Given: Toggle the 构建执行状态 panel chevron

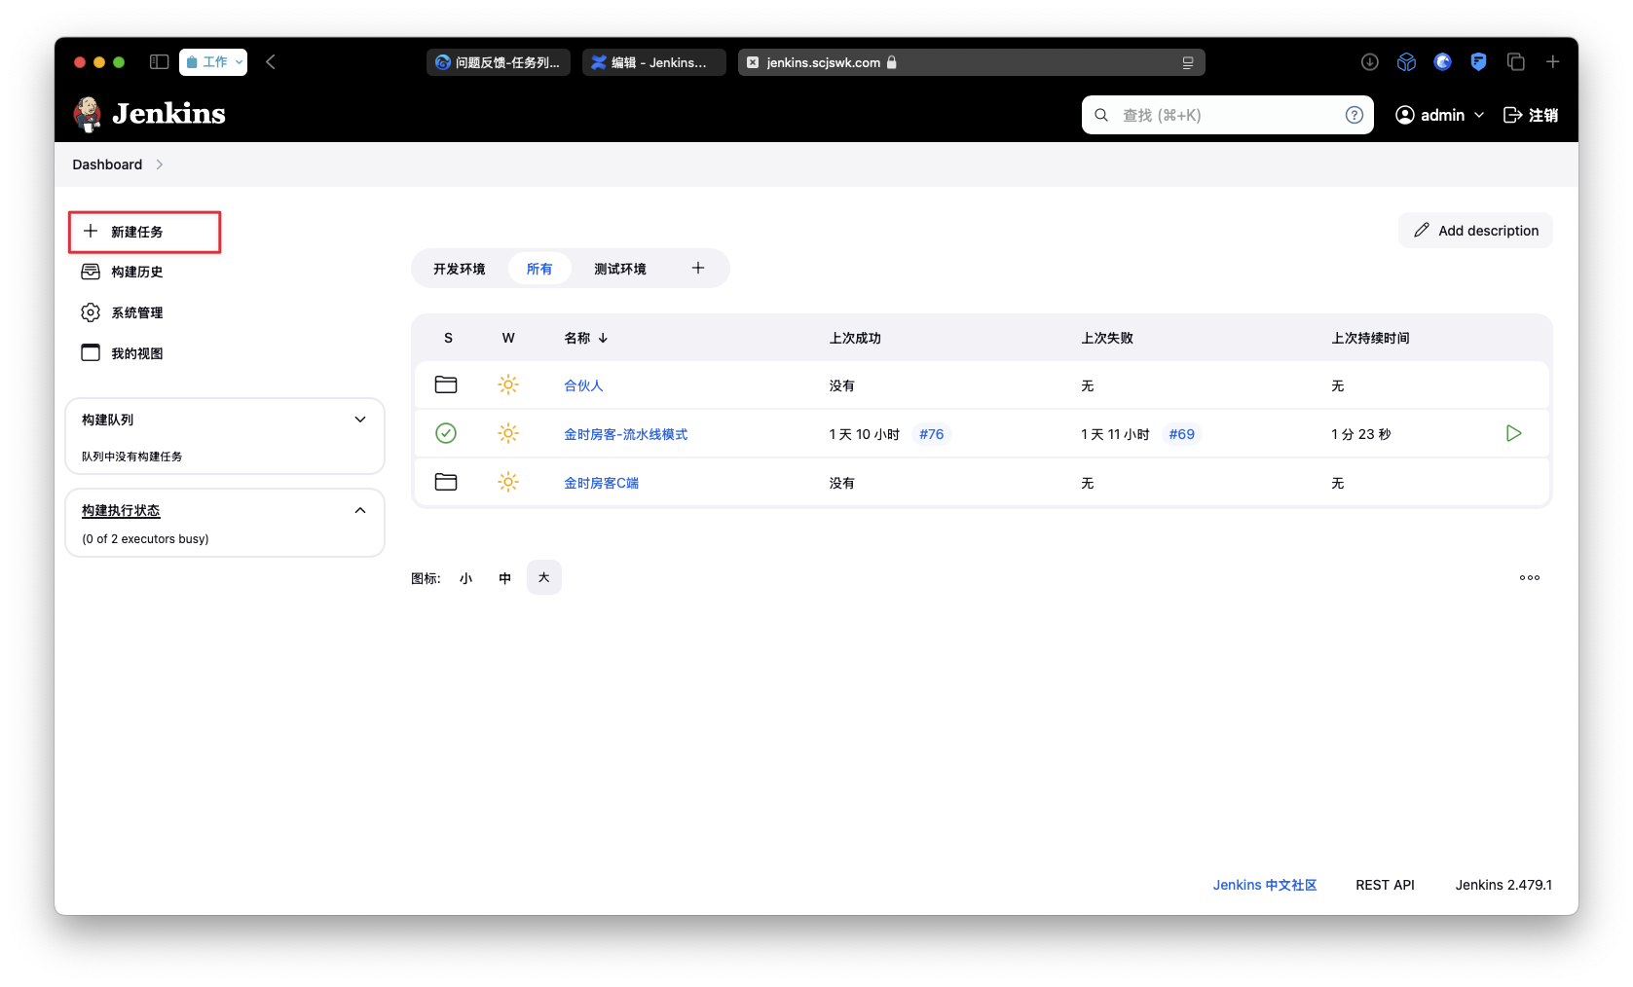Looking at the screenshot, I should pyautogui.click(x=360, y=510).
